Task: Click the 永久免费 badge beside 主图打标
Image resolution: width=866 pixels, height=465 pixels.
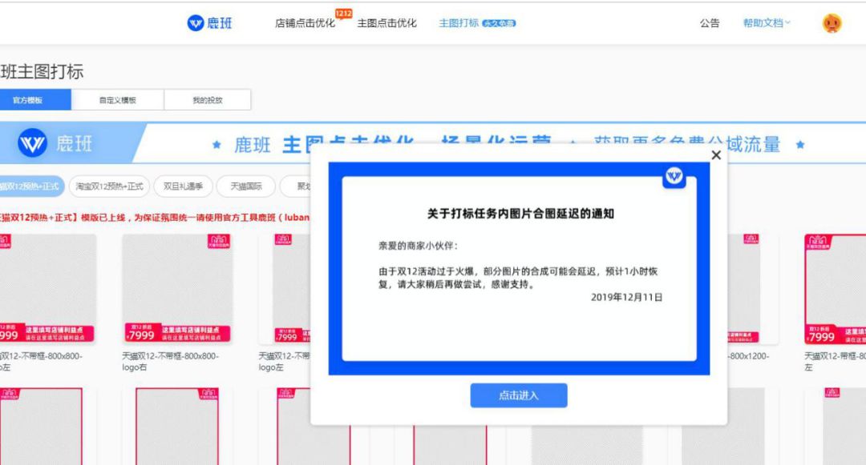Action: (x=499, y=23)
